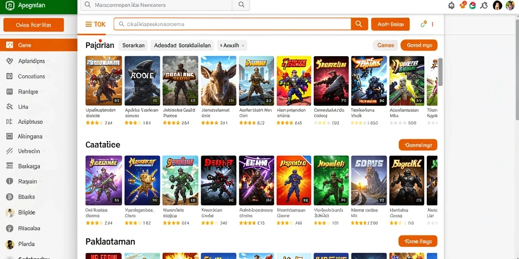519x259 pixels.
Task: Click the Alkingana sidebar icon
Action: click(10, 137)
